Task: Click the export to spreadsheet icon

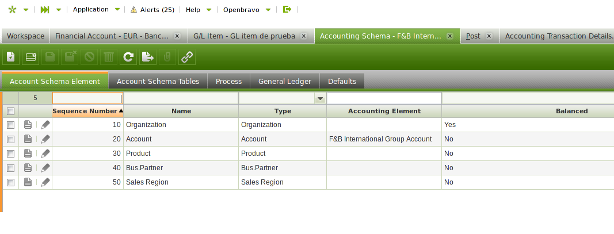Action: coord(148,57)
